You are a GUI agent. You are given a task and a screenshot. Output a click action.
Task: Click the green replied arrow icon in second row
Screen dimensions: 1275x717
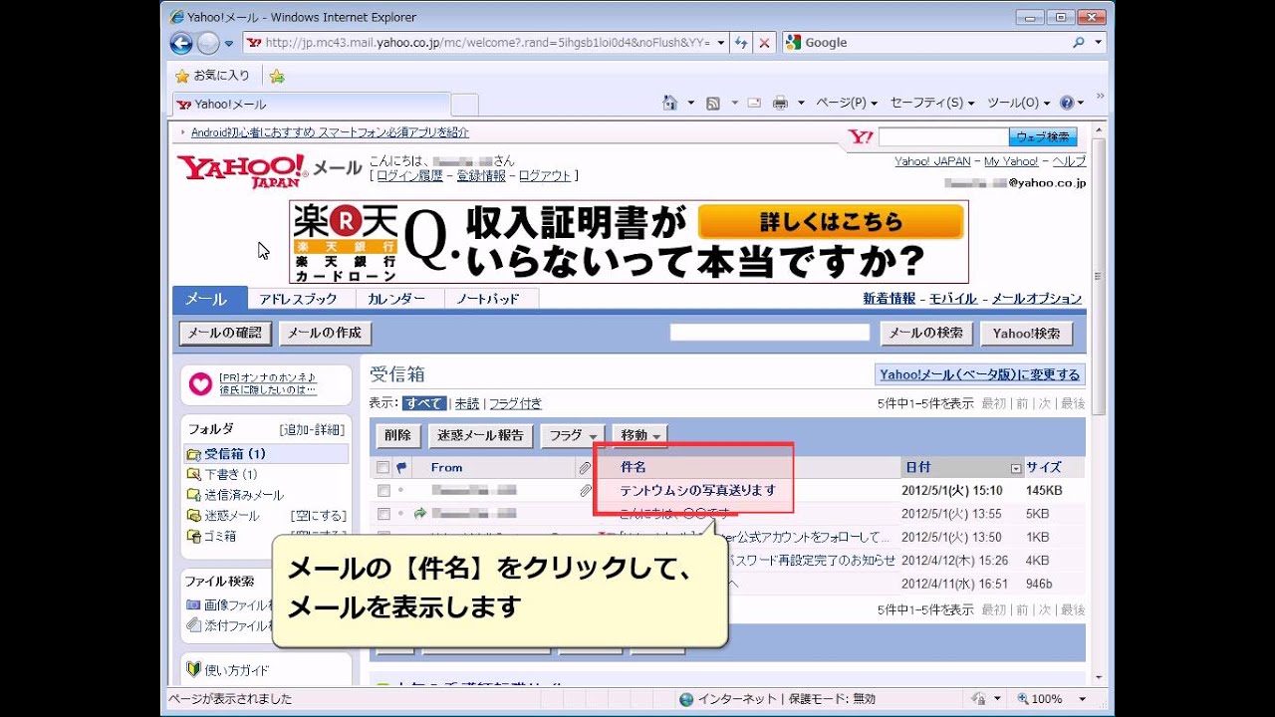coord(420,514)
